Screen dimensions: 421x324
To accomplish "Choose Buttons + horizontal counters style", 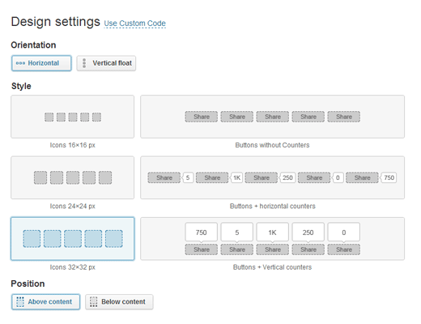I will [x=272, y=177].
